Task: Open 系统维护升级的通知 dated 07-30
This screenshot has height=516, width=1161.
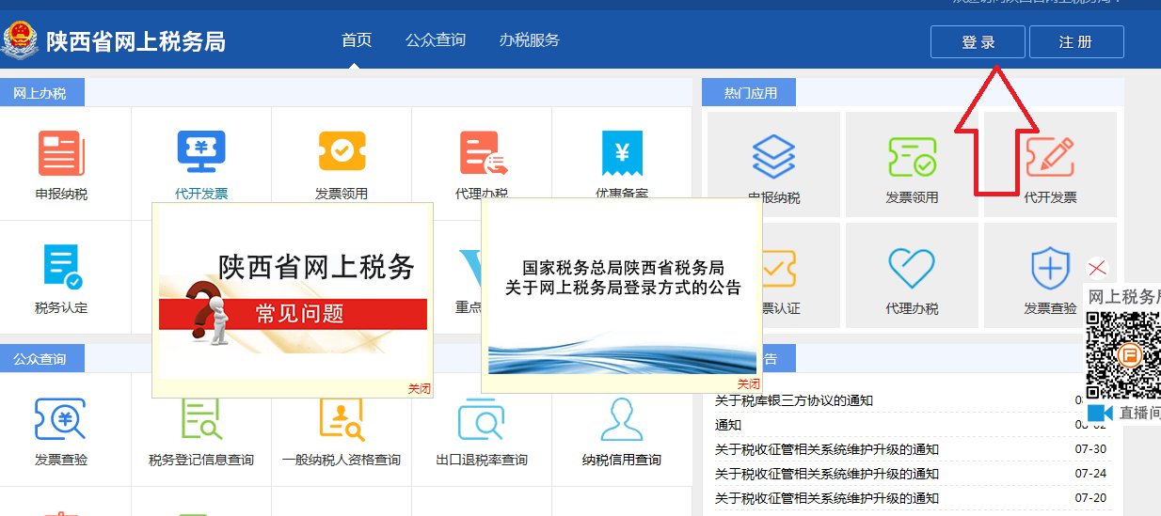Action: pos(827,449)
